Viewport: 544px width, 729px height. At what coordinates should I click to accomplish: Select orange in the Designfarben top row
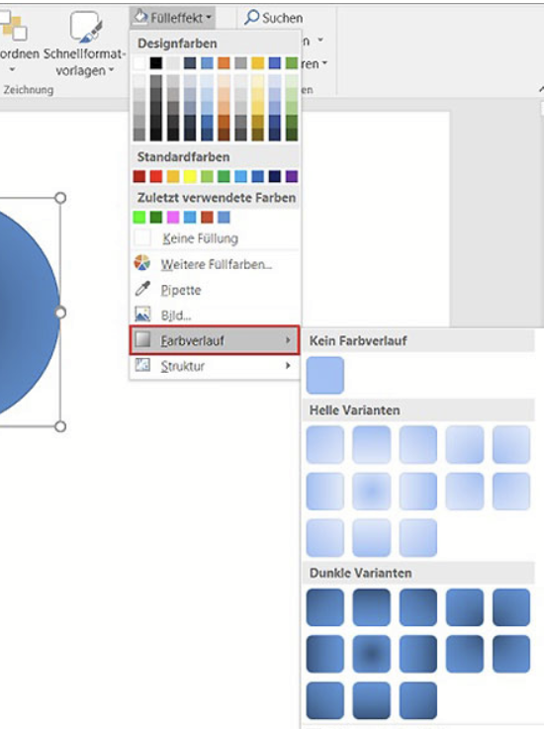point(224,62)
